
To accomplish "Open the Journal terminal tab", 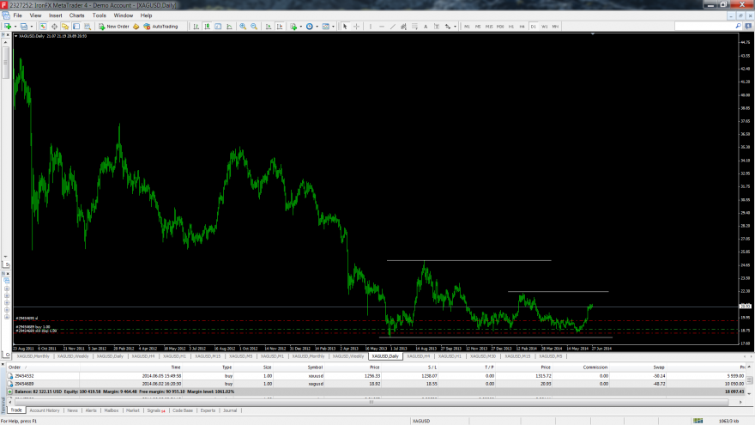I will 230,410.
